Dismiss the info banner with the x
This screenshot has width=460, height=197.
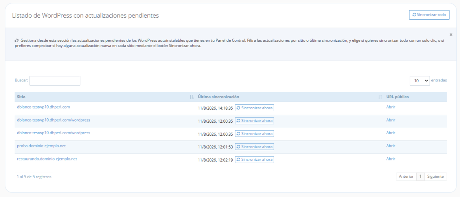pyautogui.click(x=451, y=34)
